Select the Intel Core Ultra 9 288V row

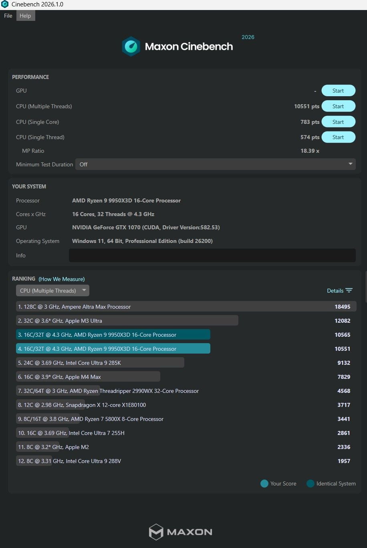coord(186,461)
